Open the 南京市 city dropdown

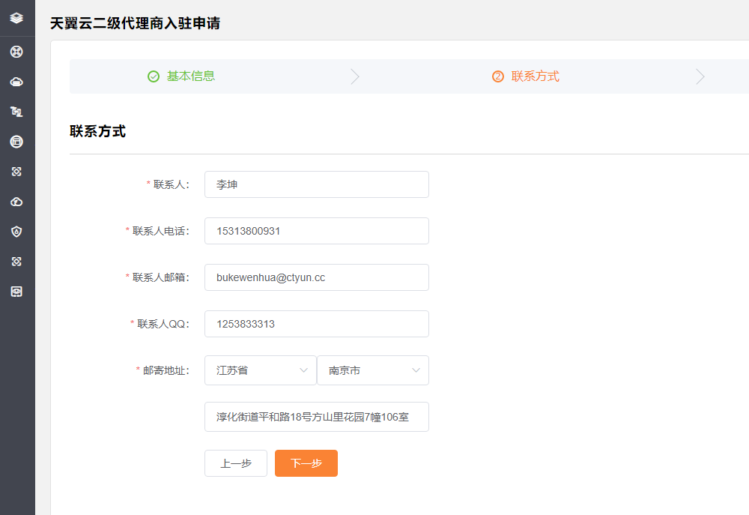[372, 370]
